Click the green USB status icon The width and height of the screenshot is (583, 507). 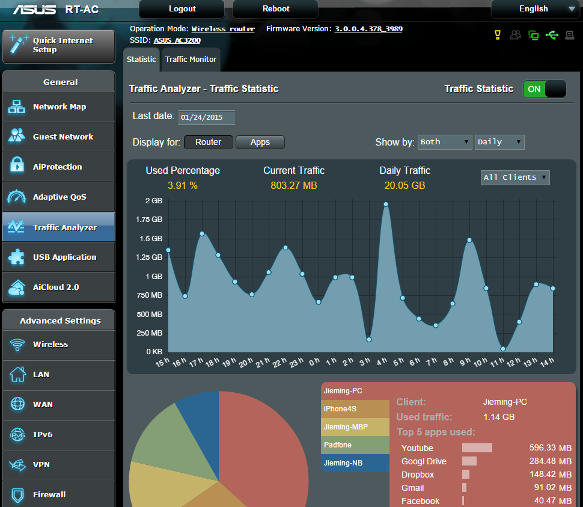pos(552,35)
